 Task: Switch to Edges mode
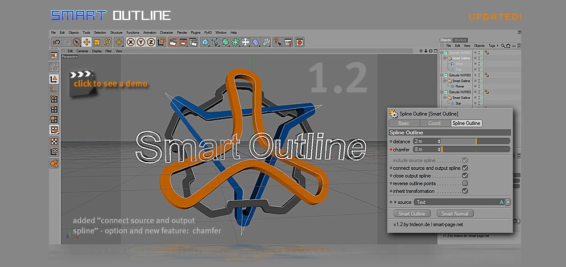pyautogui.click(x=54, y=109)
